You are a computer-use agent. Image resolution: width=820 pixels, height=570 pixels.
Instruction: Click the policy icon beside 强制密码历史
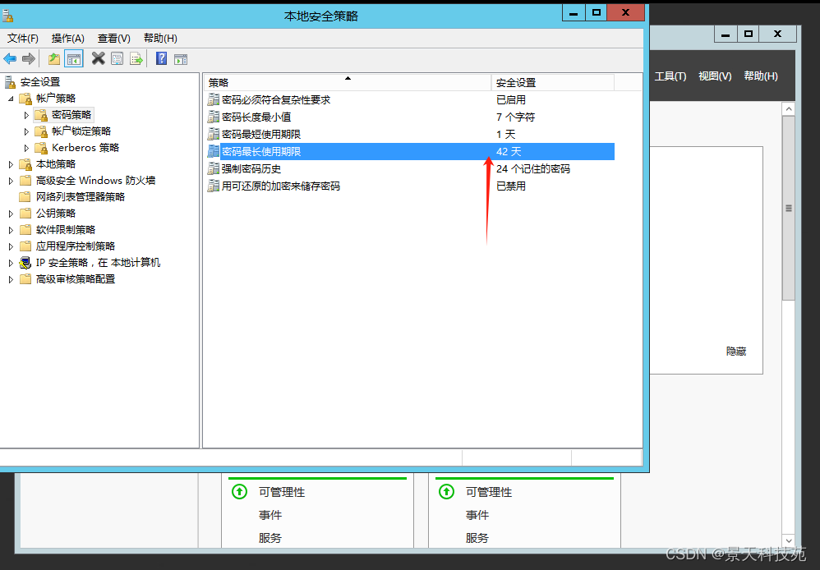coord(214,169)
